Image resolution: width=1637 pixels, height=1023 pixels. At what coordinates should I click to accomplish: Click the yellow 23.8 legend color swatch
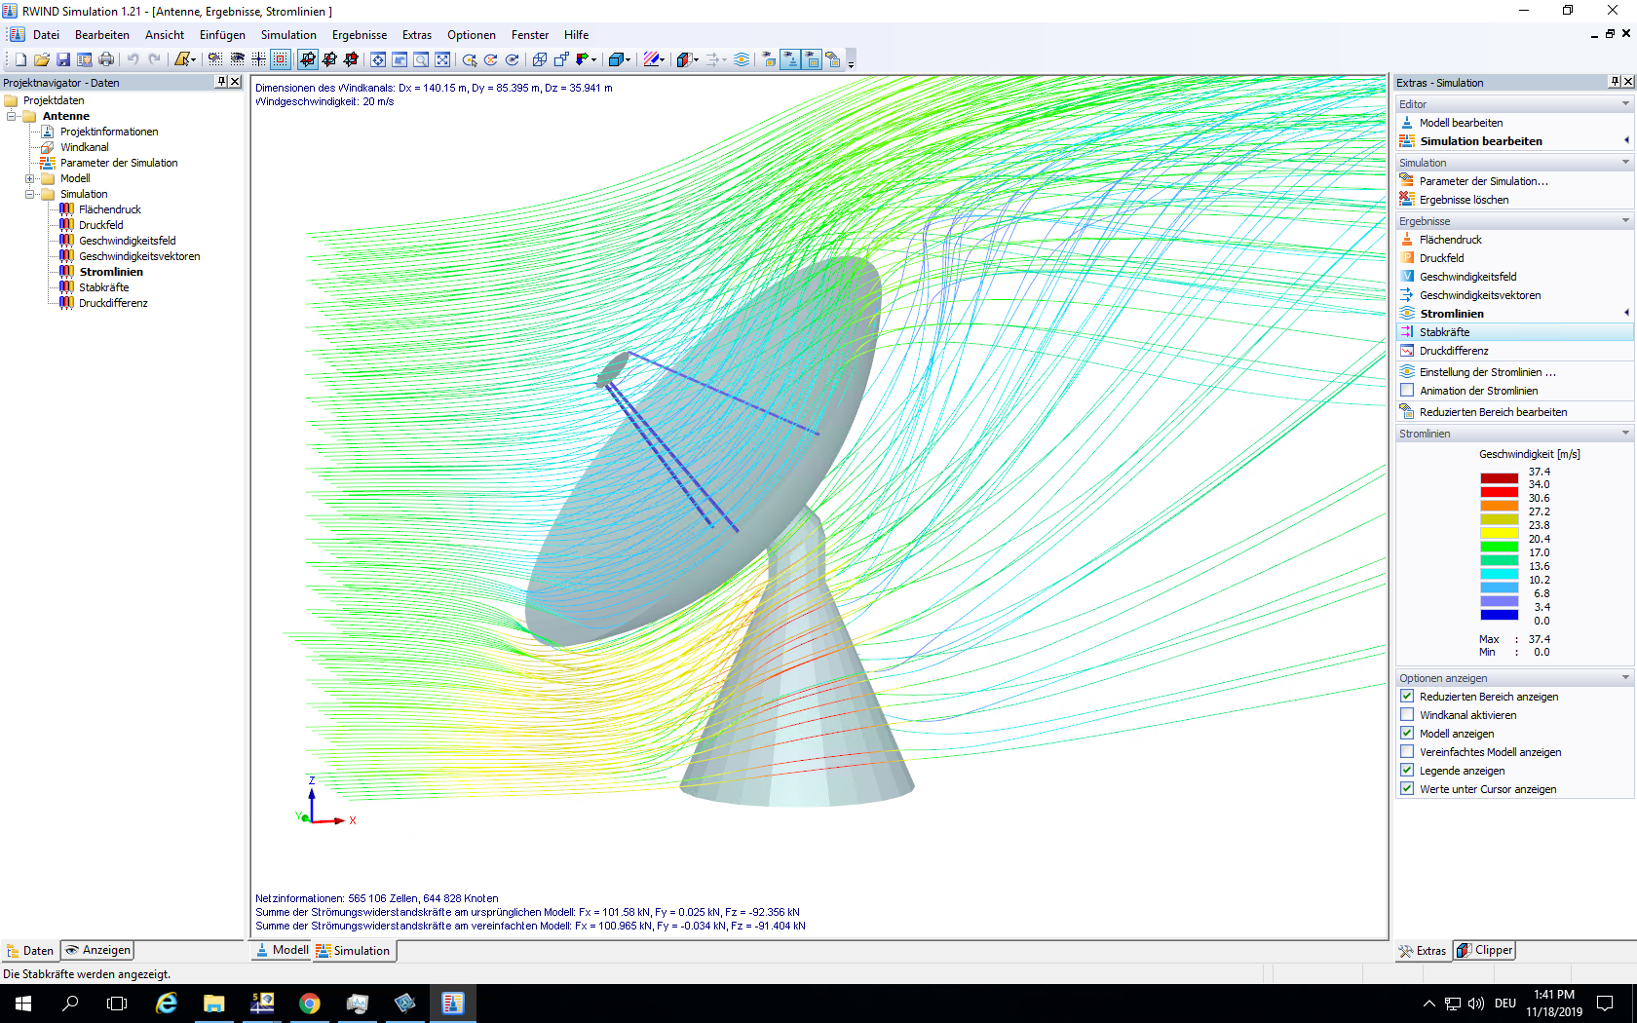[x=1500, y=533]
